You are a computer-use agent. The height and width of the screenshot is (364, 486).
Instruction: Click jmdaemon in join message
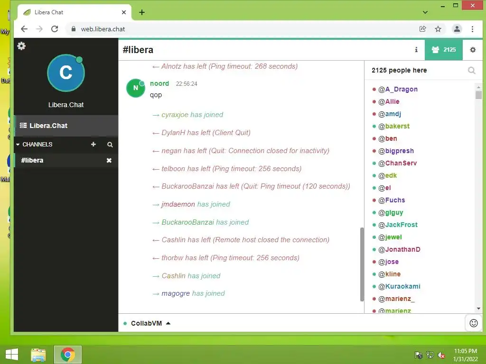tap(178, 204)
